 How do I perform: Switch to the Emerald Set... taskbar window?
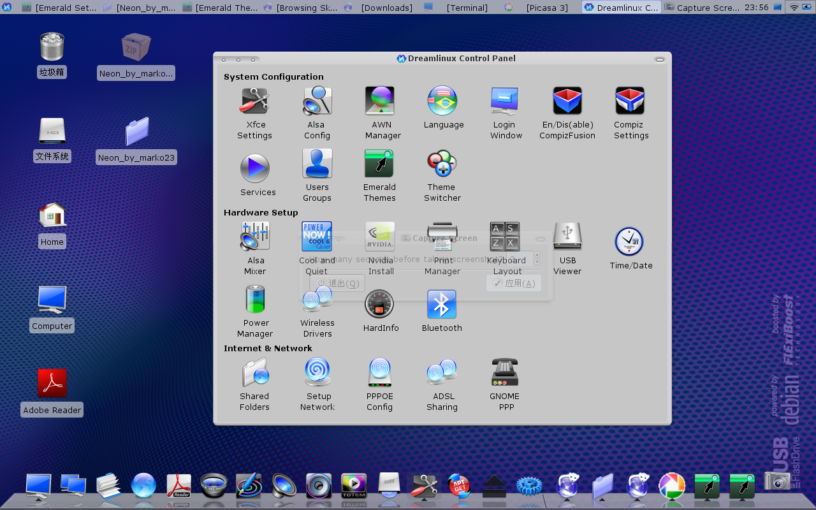[x=59, y=8]
